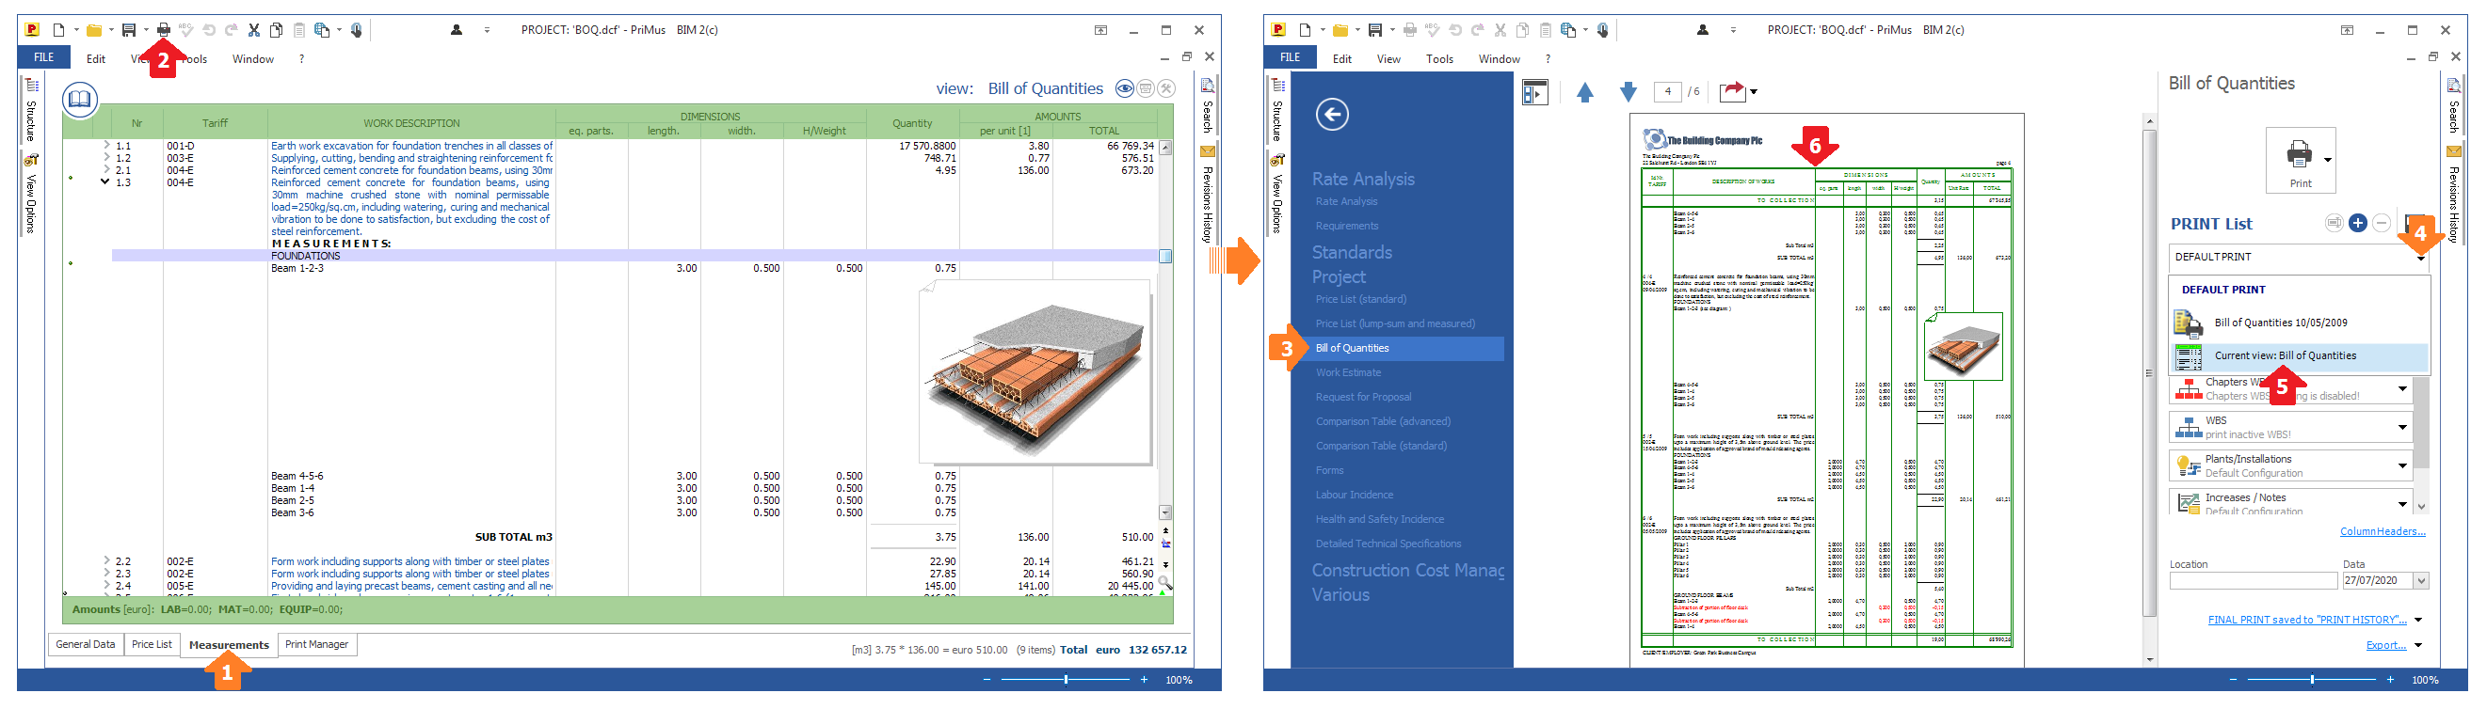Spell check icon in left window toolbar
The height and width of the screenshot is (709, 2487).
click(186, 30)
